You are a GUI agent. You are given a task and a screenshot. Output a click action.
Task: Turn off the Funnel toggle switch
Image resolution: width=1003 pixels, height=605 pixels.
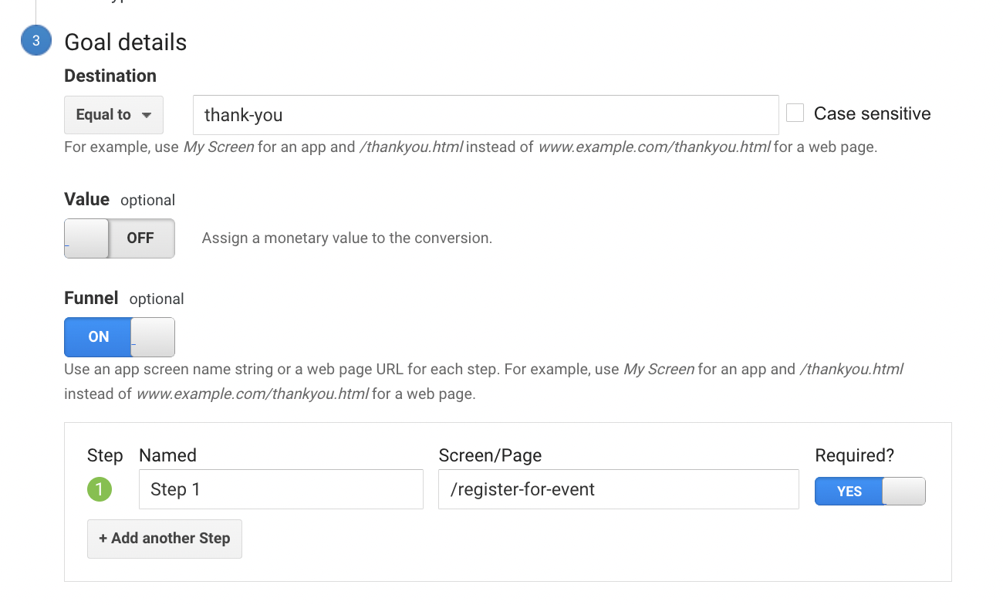[x=152, y=337]
